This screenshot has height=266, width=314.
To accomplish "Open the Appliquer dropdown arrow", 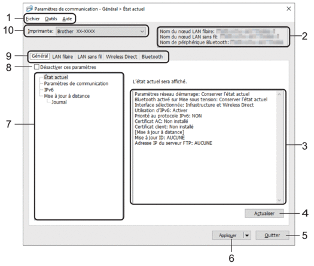I will click(x=247, y=235).
